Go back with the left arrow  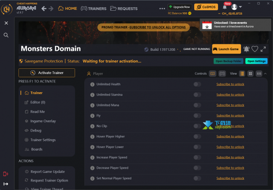point(44,9)
